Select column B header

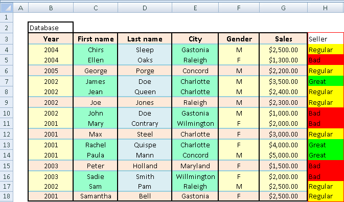[x=51, y=8]
